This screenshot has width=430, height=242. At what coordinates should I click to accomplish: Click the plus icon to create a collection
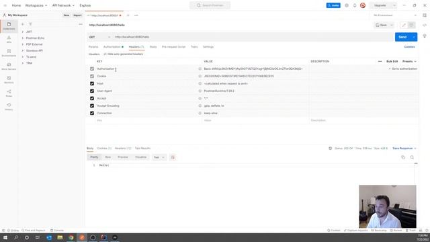click(x=23, y=24)
